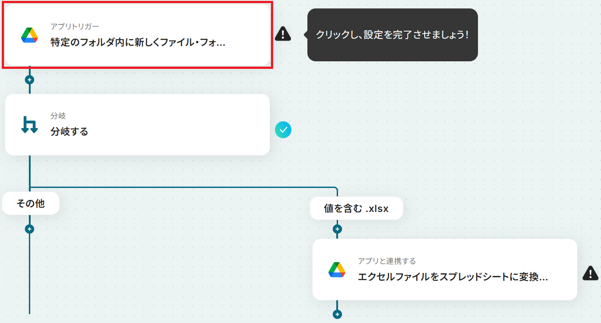This screenshot has height=323, width=601.
Task: Click the アプリトリガー label
Action: 75,27
